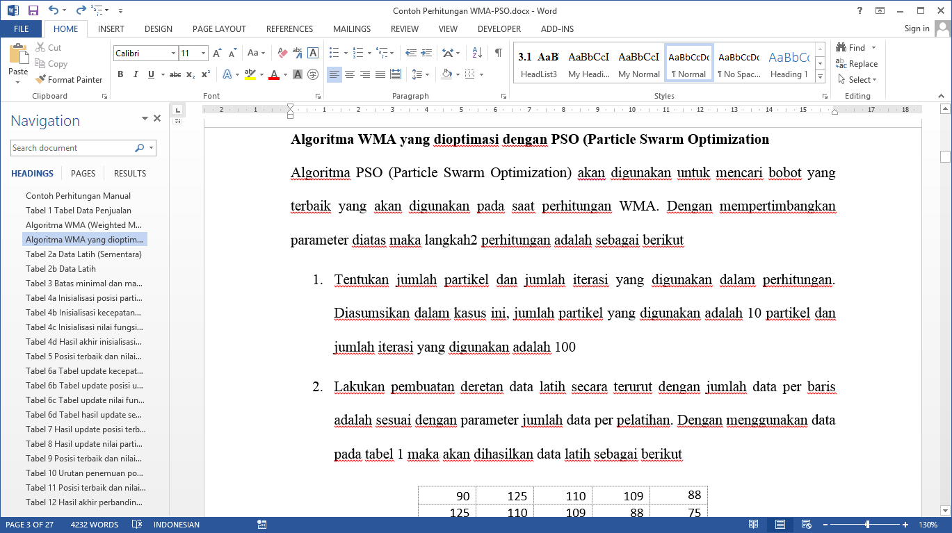Justify the paragraph text alignment
The height and width of the screenshot is (533, 952).
click(x=380, y=74)
